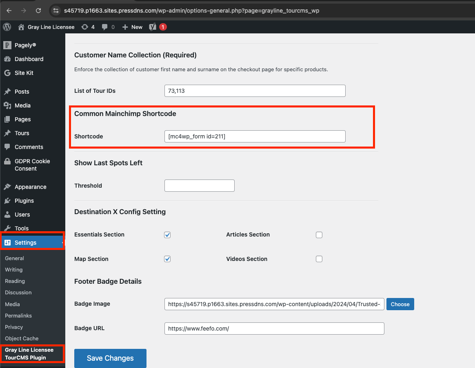Click the New label in admin bar

[x=137, y=27]
